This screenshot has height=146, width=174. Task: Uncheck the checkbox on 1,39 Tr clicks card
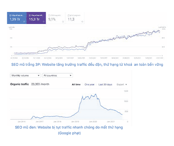coord(10,15)
